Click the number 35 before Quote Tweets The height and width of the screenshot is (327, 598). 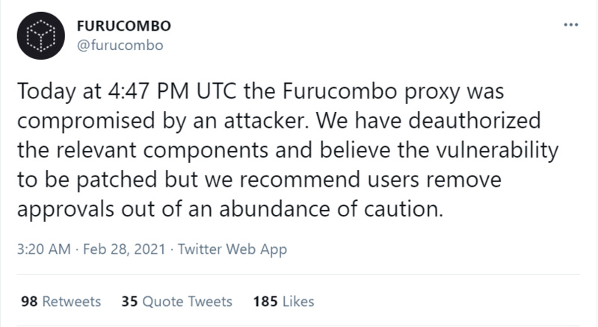point(128,302)
